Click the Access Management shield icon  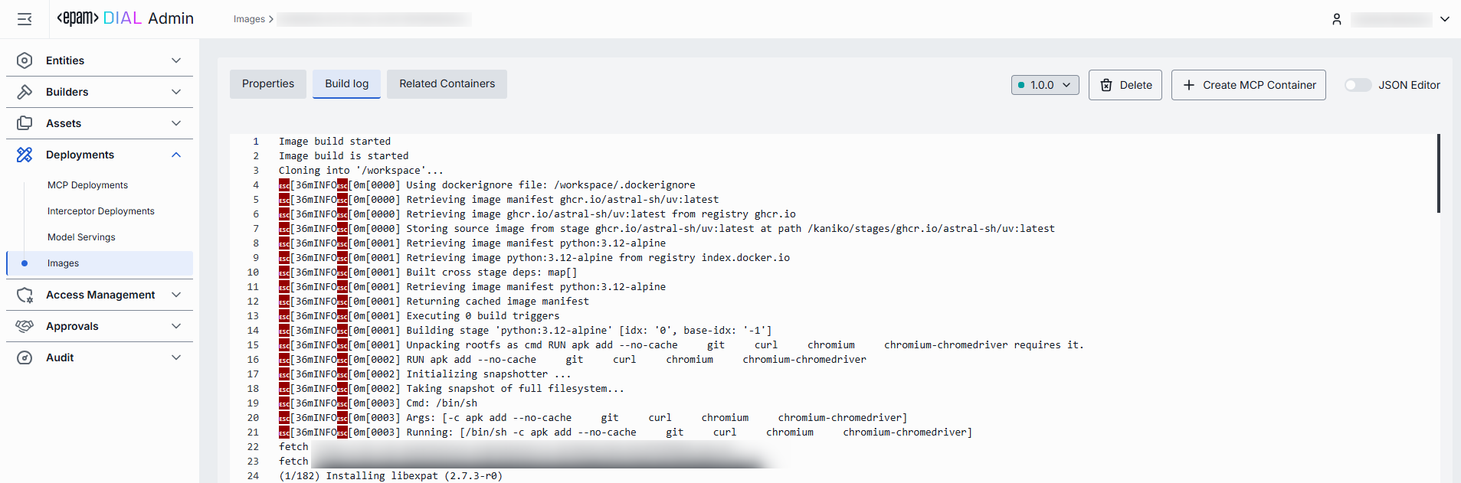25,295
